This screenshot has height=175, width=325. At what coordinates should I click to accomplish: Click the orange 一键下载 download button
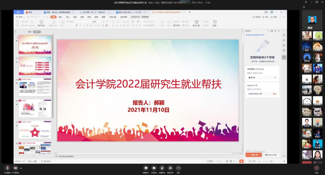pos(253,155)
